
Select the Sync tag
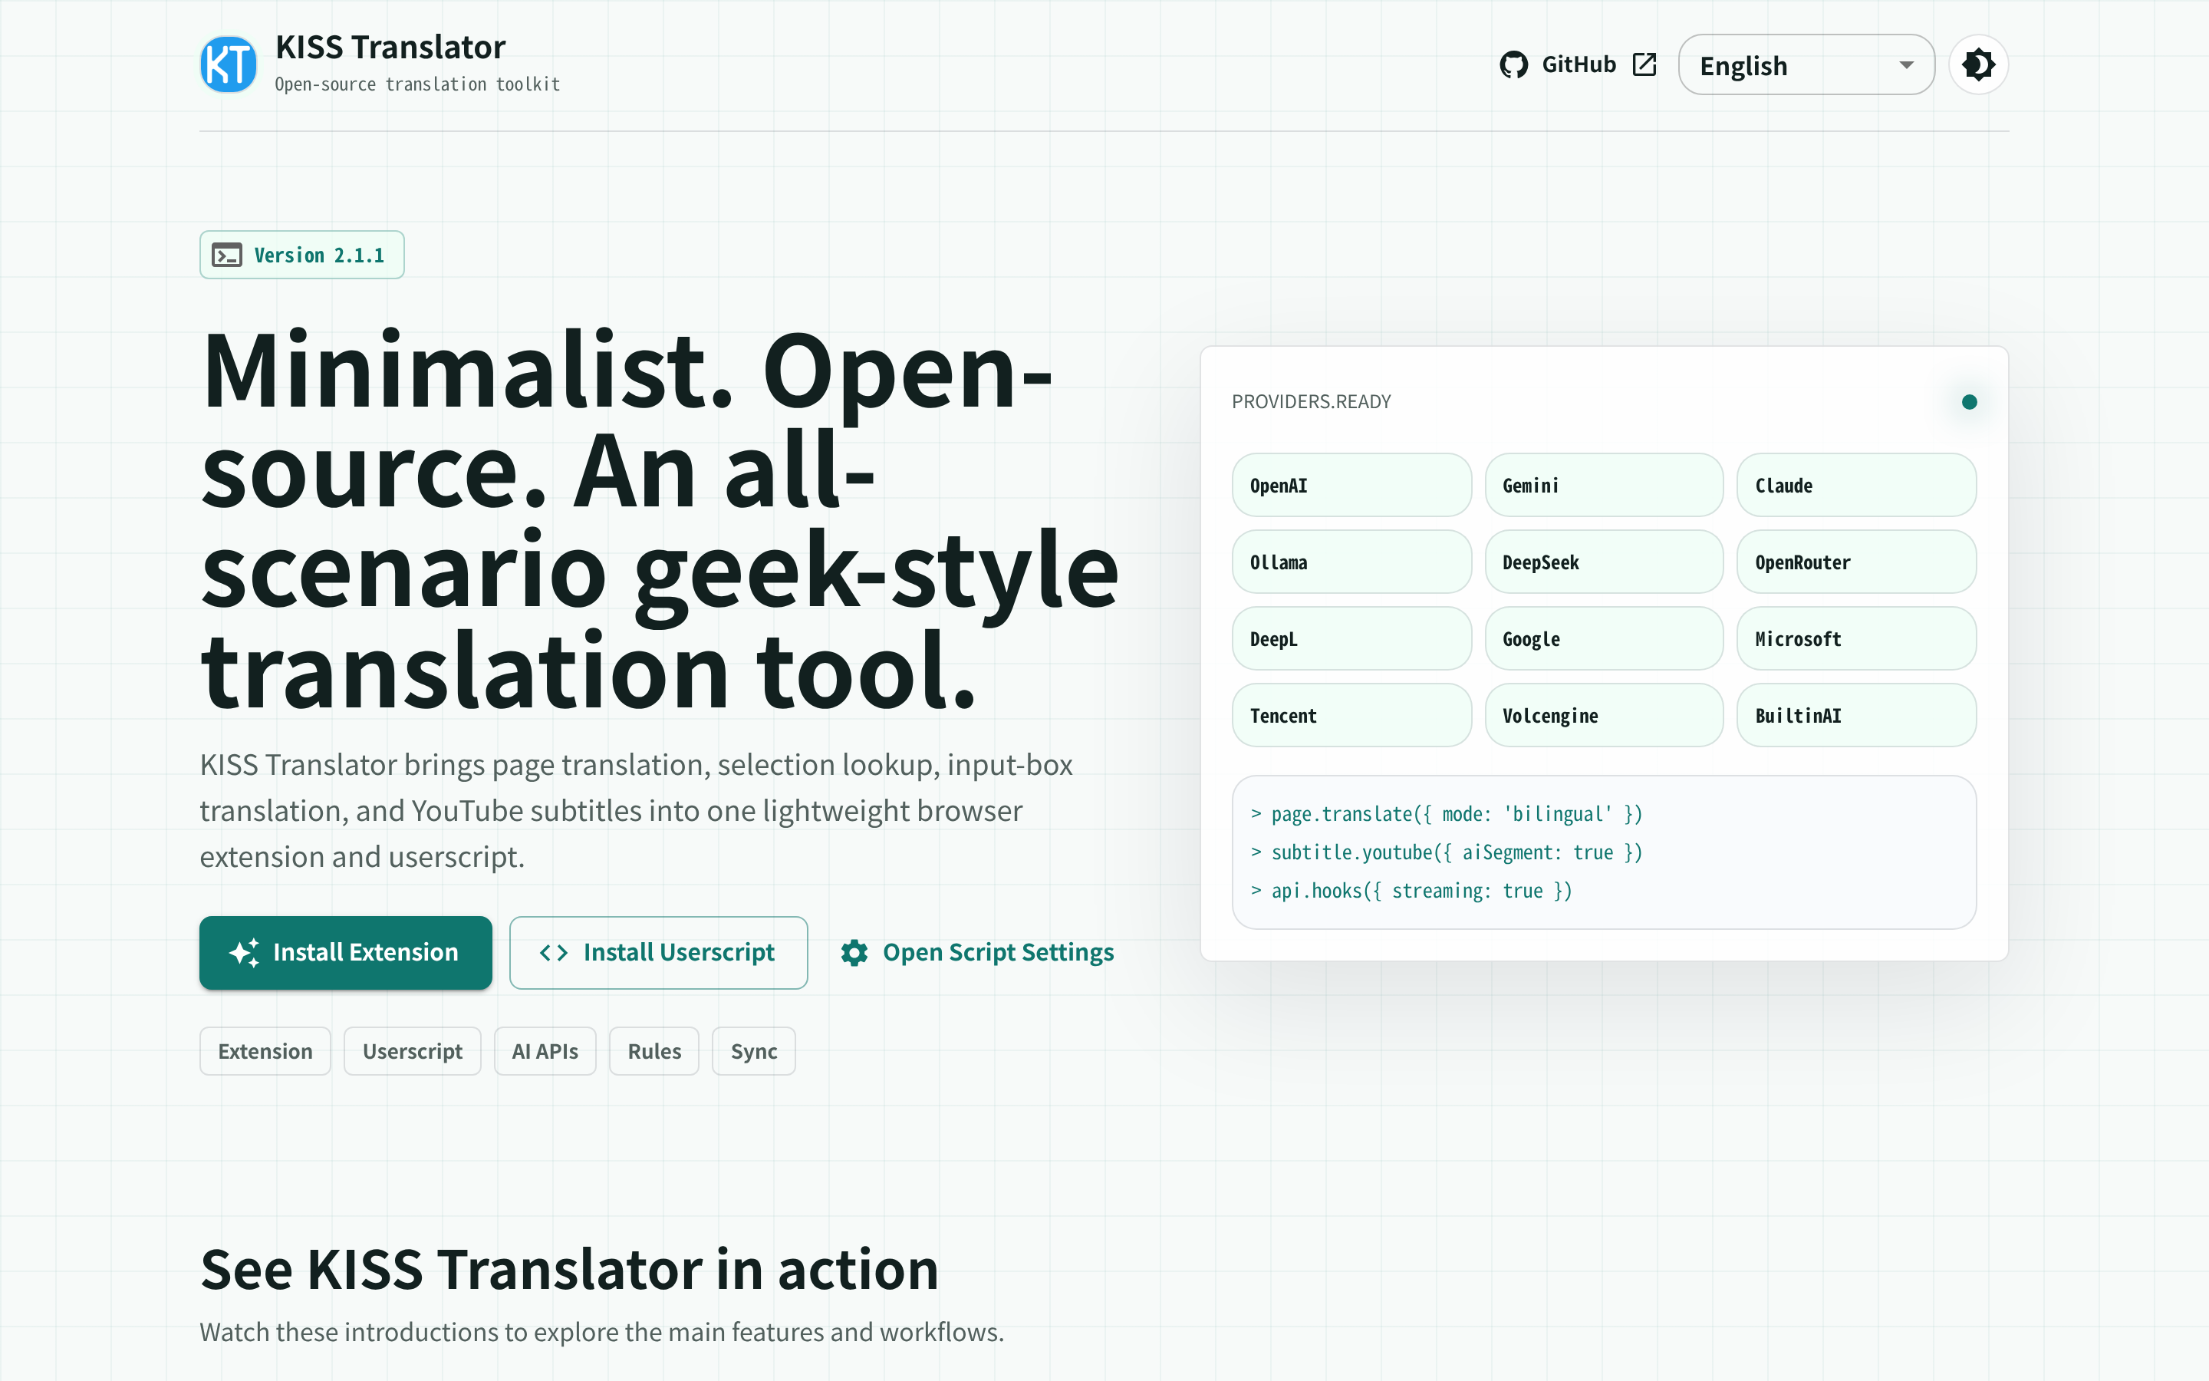click(x=753, y=1051)
